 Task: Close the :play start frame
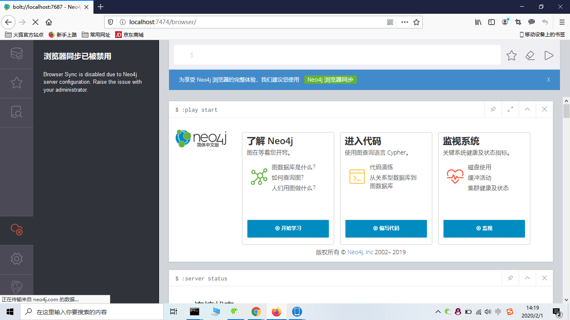[545, 110]
